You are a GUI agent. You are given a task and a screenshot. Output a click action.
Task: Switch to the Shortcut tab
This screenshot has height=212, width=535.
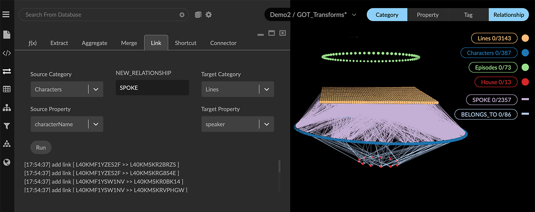click(186, 43)
